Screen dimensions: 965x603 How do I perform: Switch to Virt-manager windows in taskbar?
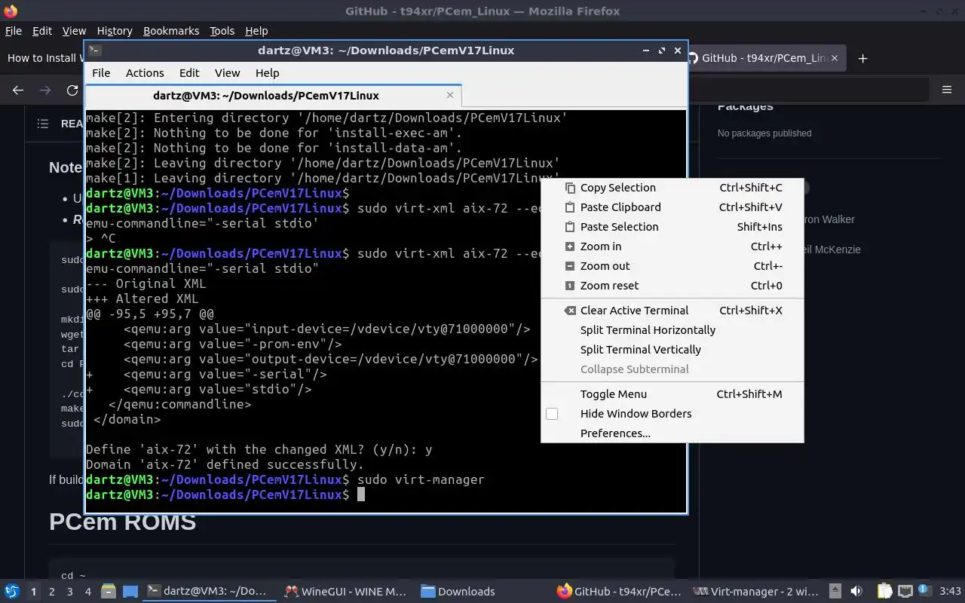(x=757, y=592)
